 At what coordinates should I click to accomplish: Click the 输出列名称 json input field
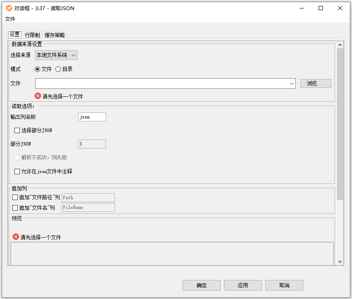tap(92, 117)
